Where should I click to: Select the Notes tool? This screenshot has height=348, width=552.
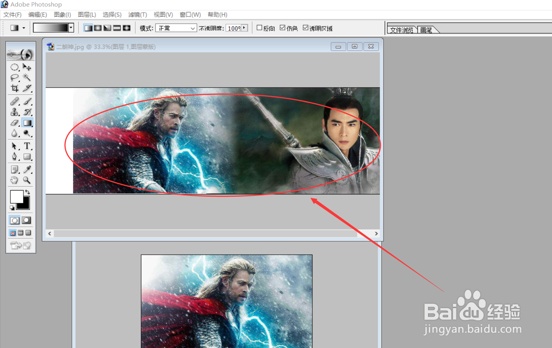(15, 169)
